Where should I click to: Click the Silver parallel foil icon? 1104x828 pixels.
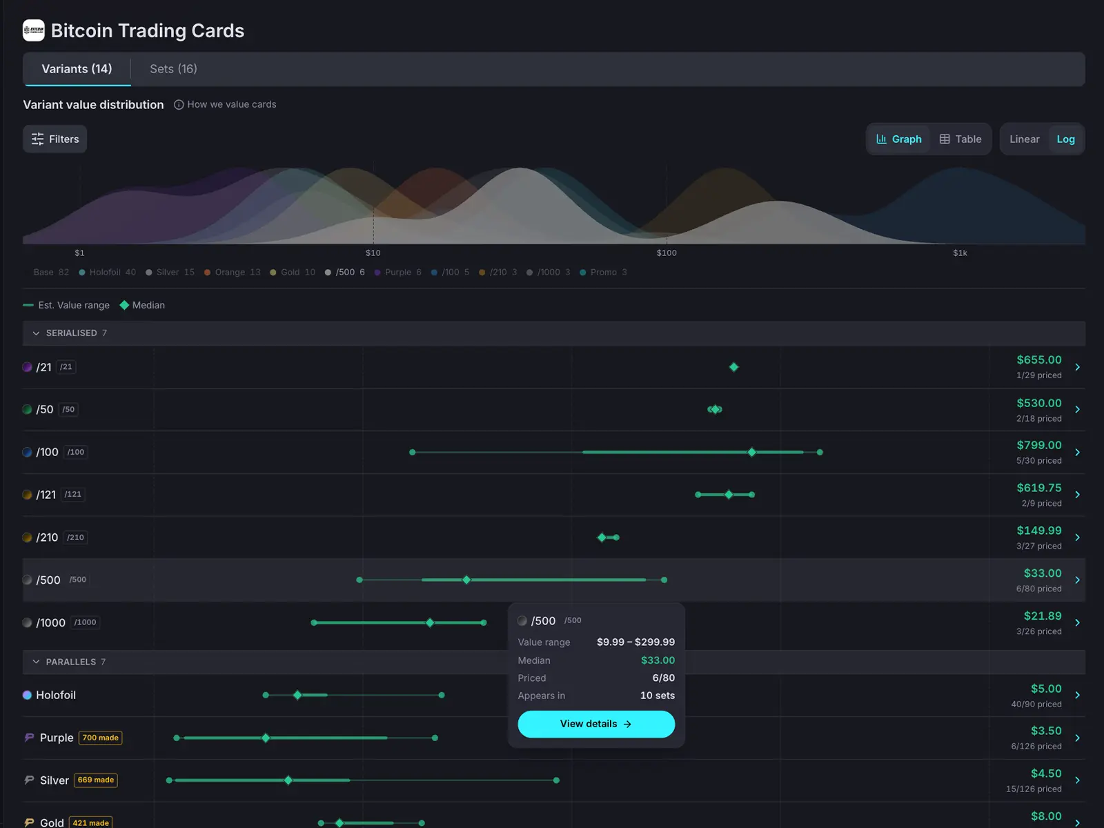click(29, 780)
